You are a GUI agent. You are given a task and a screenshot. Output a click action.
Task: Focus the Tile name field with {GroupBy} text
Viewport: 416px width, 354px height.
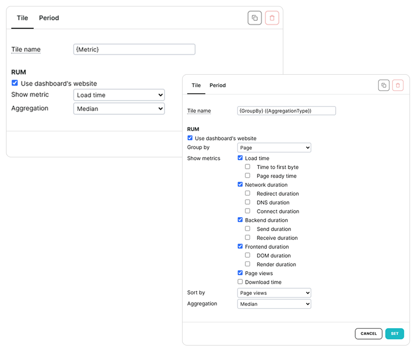click(286, 111)
